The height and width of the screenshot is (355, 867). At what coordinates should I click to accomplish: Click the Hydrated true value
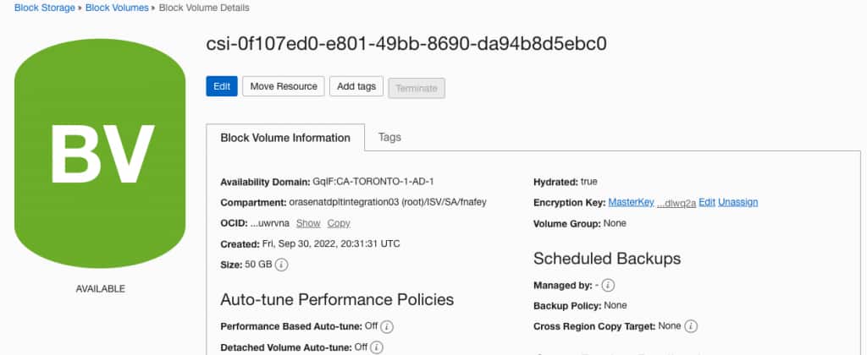[x=589, y=181]
